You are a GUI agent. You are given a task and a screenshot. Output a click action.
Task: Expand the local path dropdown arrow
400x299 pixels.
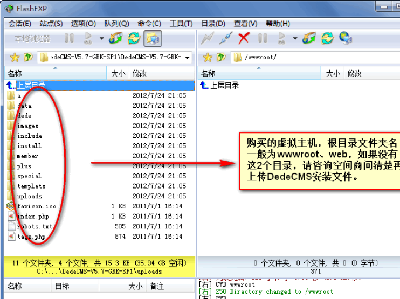[187, 58]
